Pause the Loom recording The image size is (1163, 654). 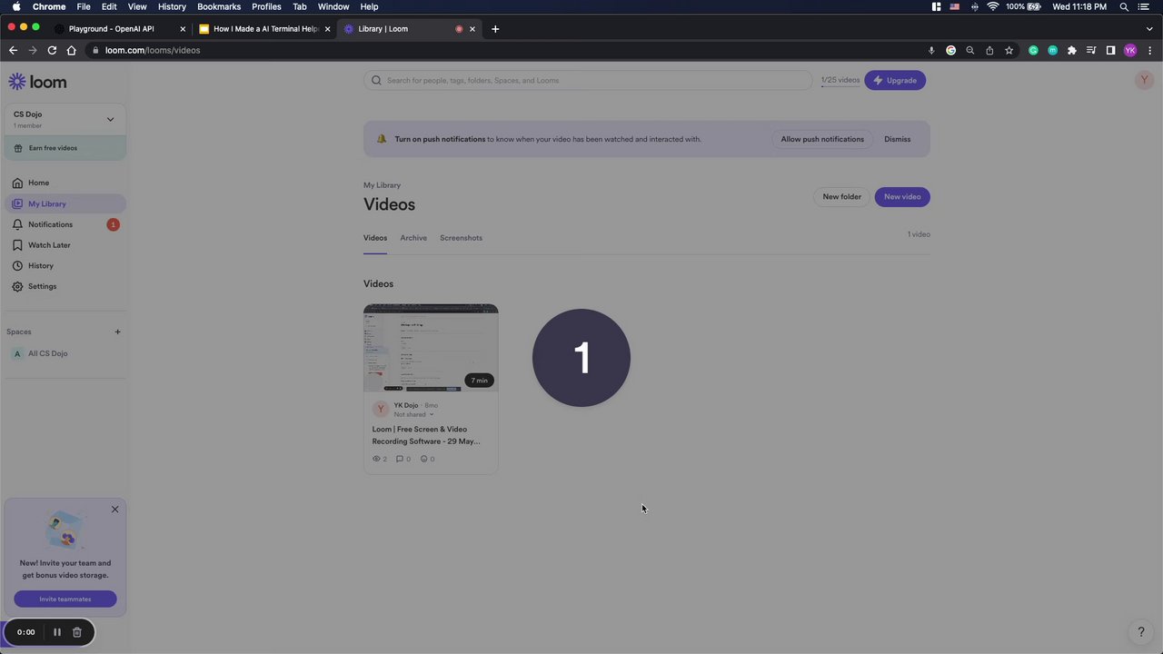pos(56,632)
